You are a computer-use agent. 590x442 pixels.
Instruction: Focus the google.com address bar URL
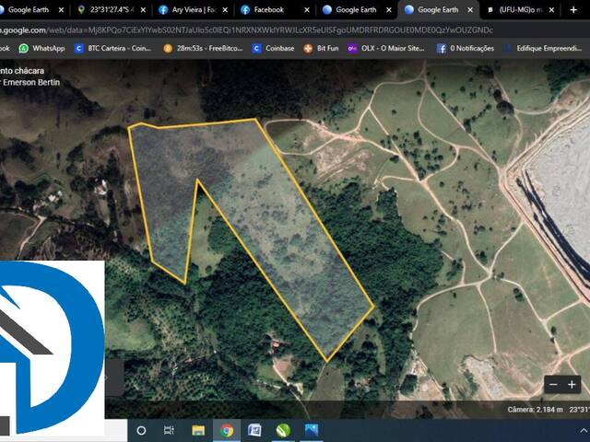tap(246, 30)
